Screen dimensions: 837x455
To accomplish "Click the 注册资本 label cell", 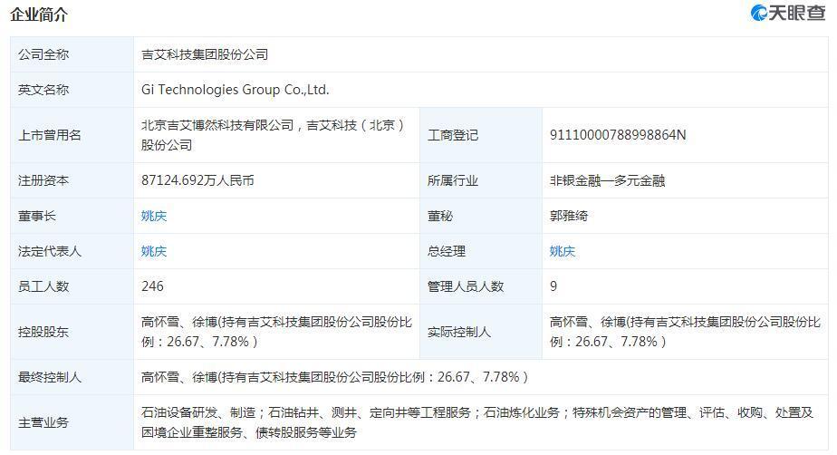I will 72,180.
